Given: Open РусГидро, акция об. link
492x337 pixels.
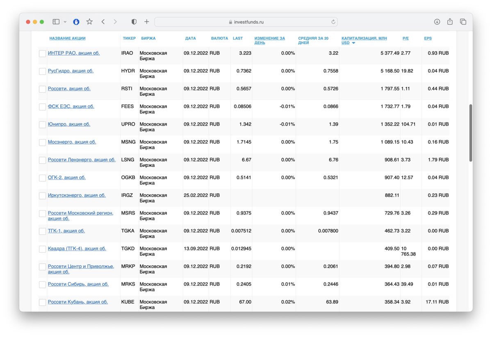Looking at the screenshot, I should (71, 71).
